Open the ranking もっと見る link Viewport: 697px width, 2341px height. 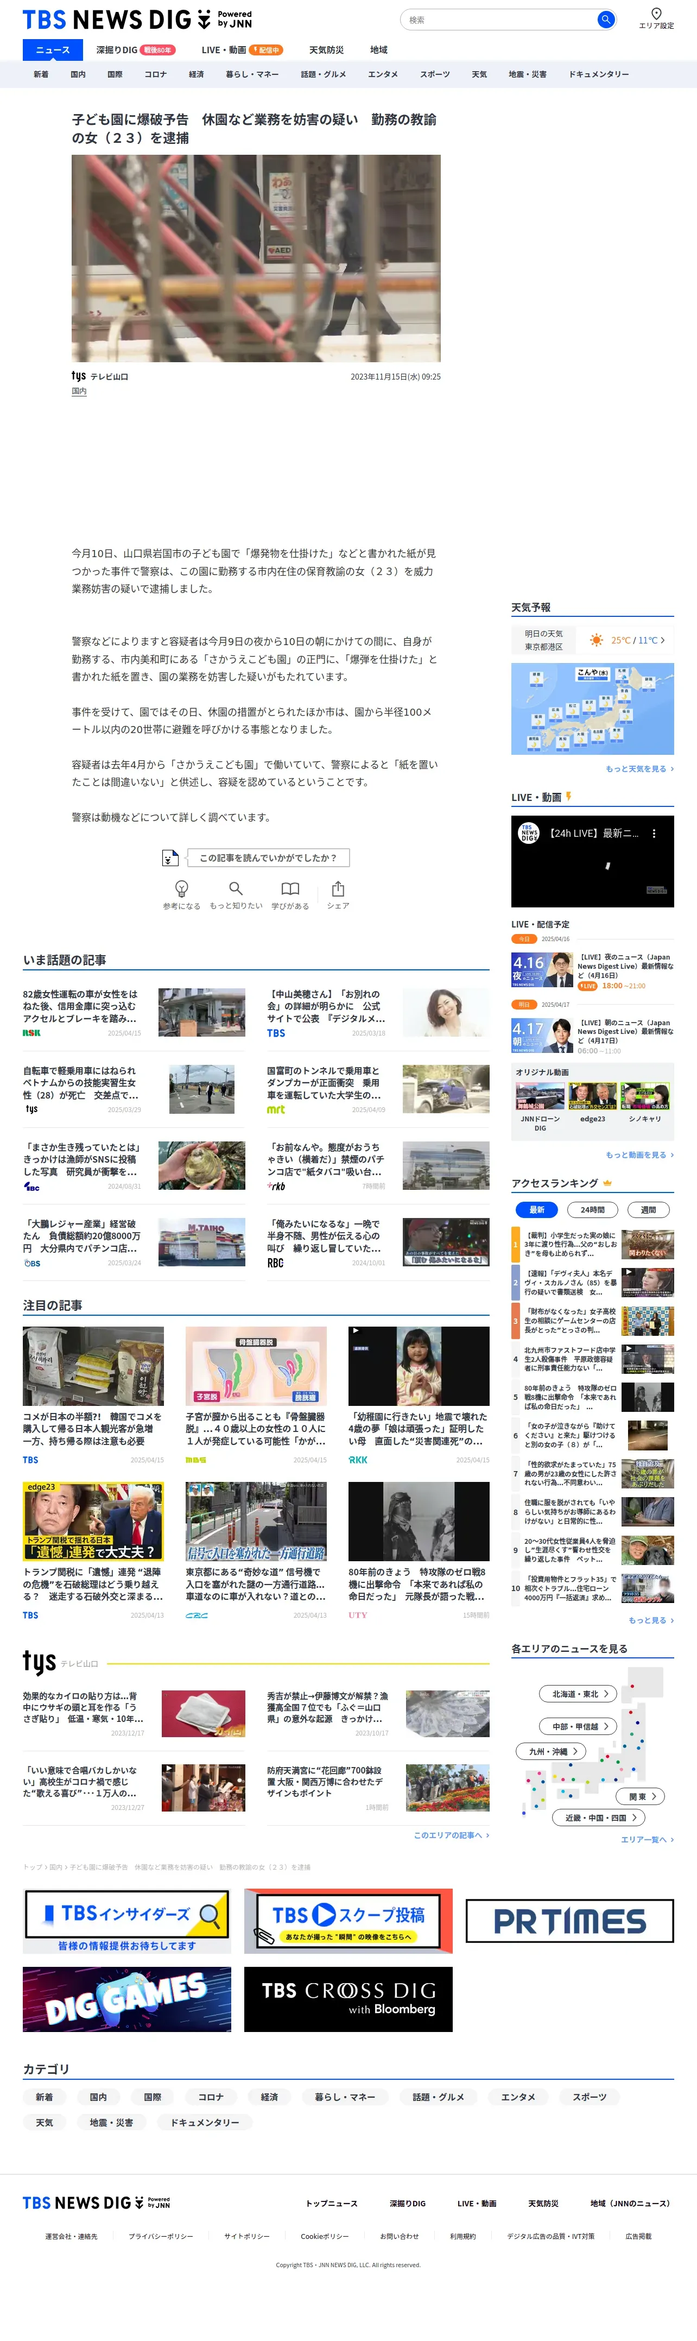click(651, 1619)
